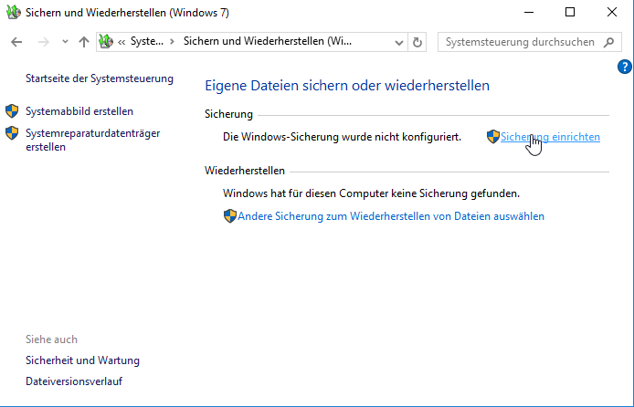This screenshot has height=407, width=634.
Task: Click the Sicherung section header
Action: [x=228, y=114]
